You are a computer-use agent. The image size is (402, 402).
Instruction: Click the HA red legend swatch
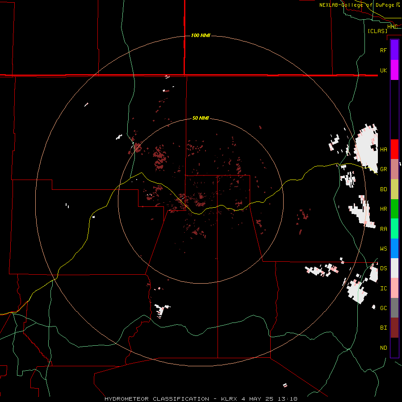click(x=394, y=149)
